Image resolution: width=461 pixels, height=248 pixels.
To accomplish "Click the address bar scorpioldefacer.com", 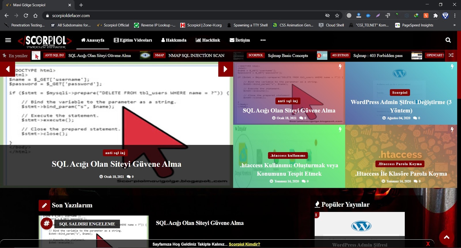I will 71,16.
